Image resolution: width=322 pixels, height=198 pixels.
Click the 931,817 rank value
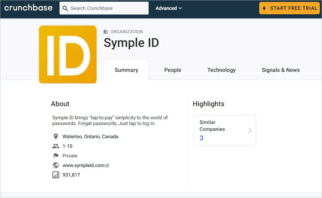[71, 175]
